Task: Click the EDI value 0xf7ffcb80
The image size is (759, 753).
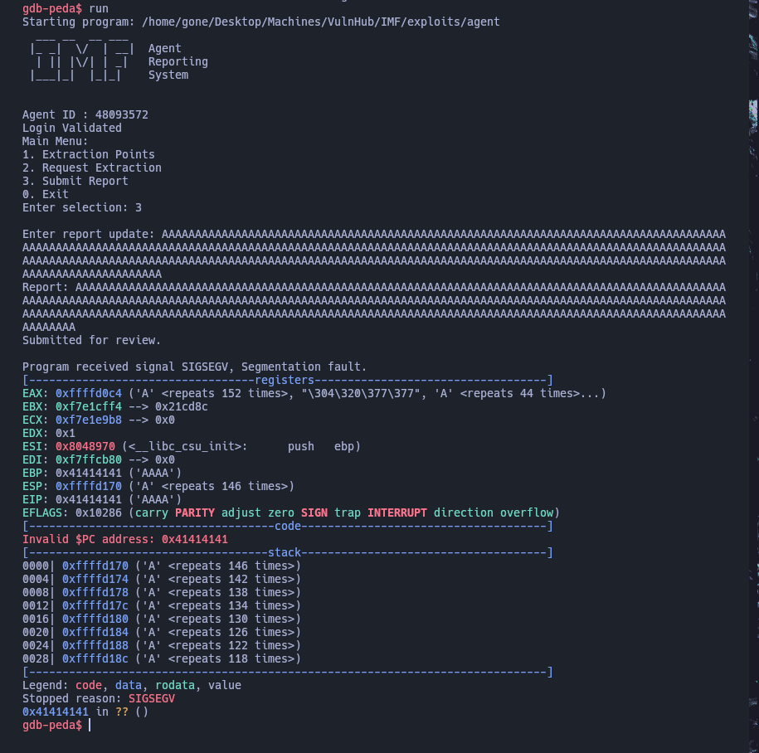Action: click(x=89, y=459)
